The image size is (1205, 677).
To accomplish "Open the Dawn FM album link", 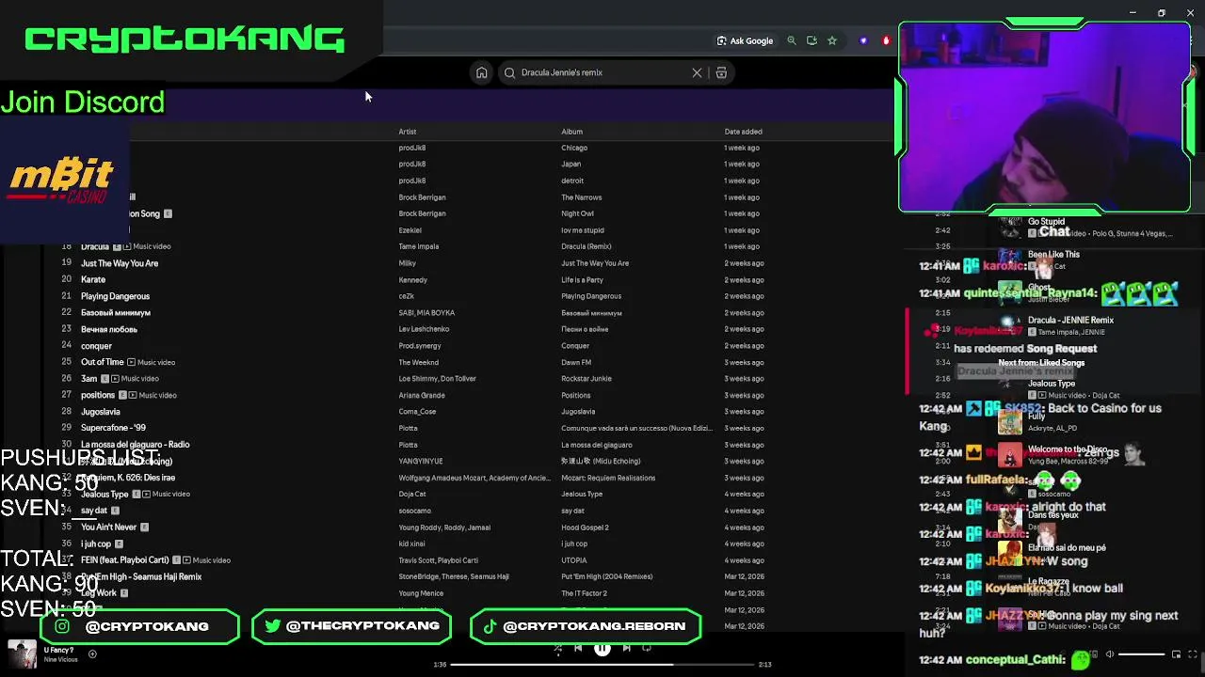I will point(576,362).
